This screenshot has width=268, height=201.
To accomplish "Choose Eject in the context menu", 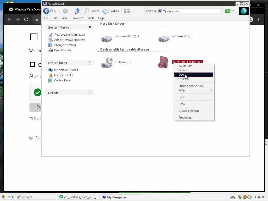I will click(x=194, y=97).
